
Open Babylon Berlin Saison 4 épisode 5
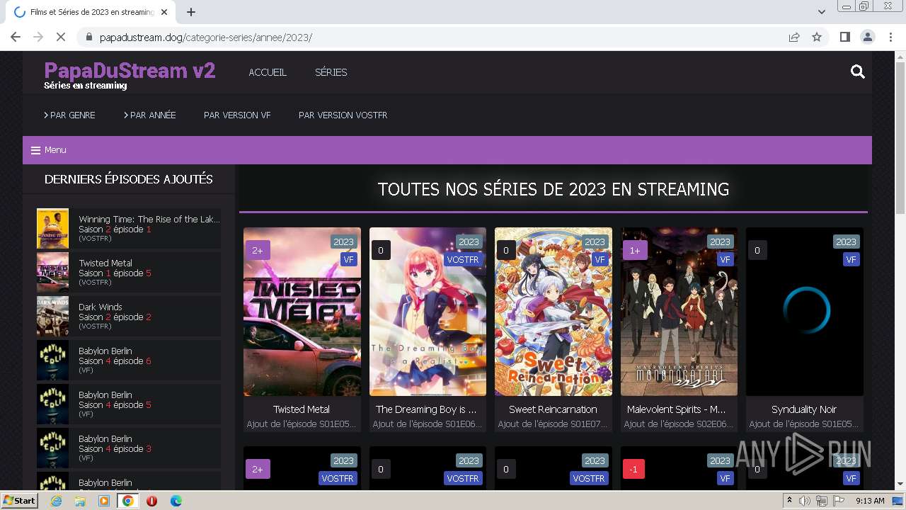point(129,404)
